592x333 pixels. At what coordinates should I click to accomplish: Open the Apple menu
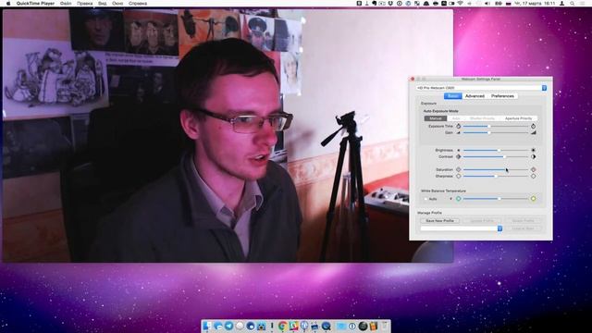[8, 3]
